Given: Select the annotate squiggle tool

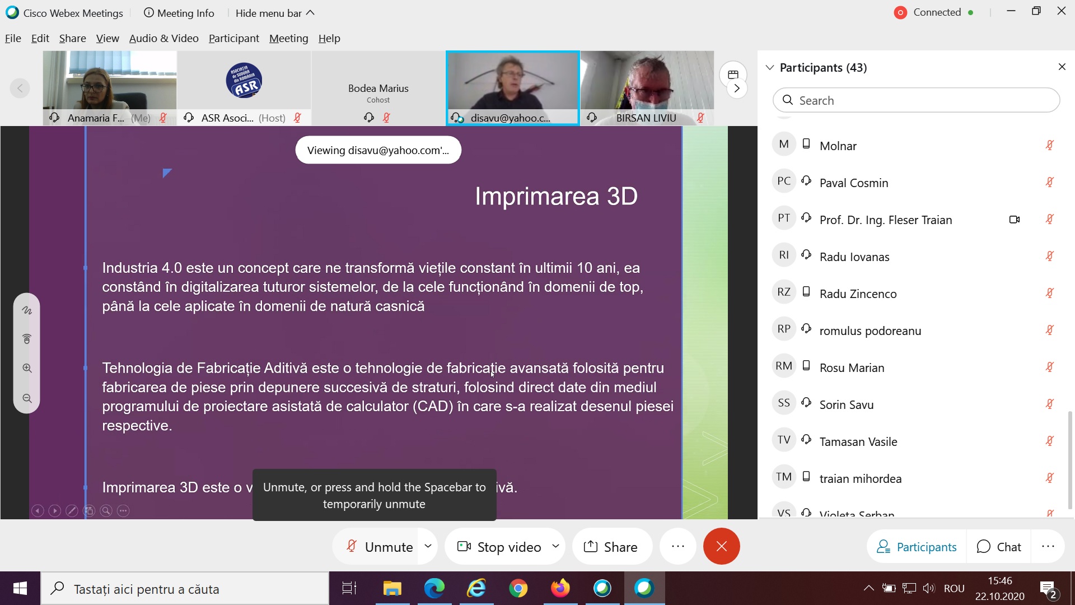Looking at the screenshot, I should pyautogui.click(x=27, y=310).
